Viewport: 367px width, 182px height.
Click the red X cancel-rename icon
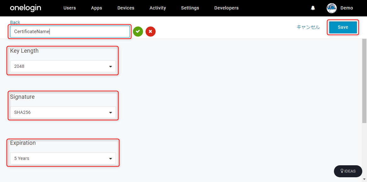point(151,32)
